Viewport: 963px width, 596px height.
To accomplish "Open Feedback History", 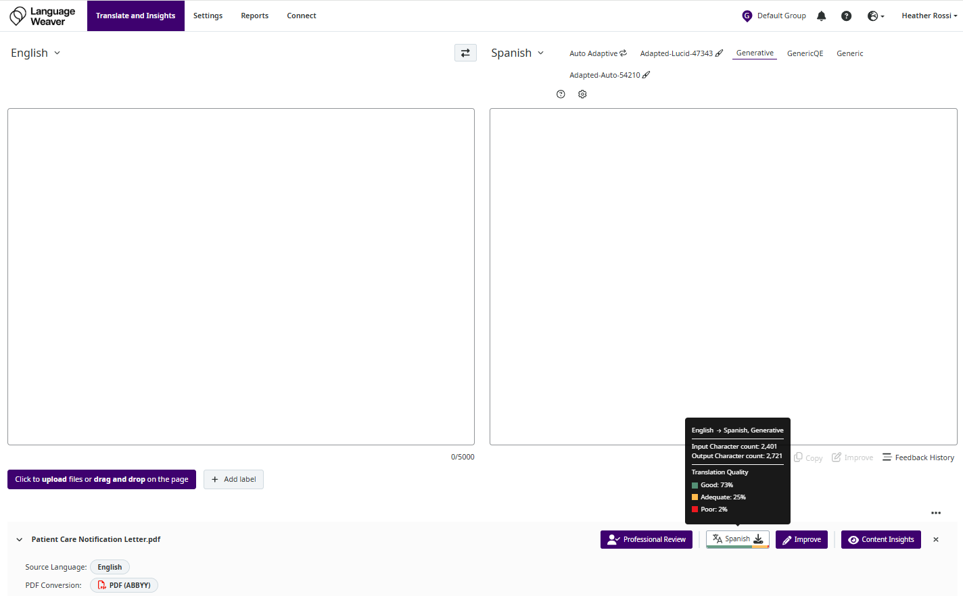I will point(918,457).
